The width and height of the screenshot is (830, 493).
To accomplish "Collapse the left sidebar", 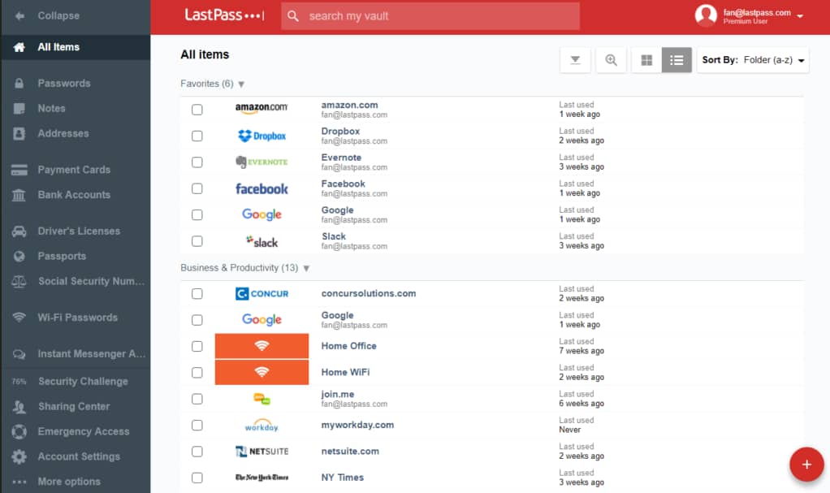I will 49,15.
